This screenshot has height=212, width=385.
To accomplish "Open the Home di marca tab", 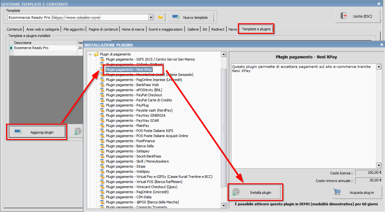I will (133, 29).
